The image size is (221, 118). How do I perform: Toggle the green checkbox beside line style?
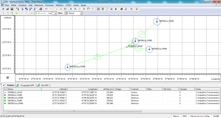[x=36, y=13]
